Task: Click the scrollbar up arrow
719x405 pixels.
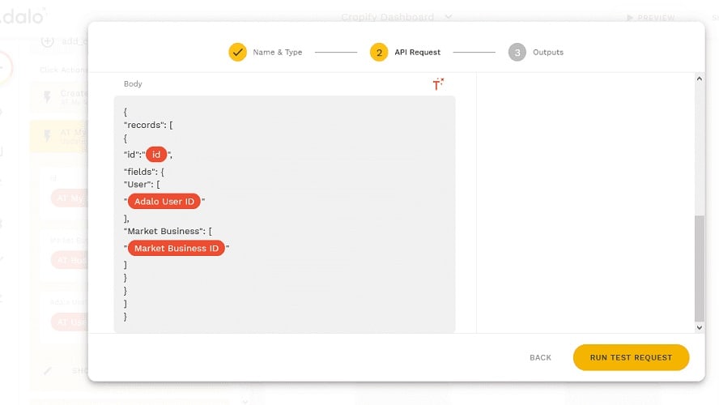Action: (x=700, y=79)
